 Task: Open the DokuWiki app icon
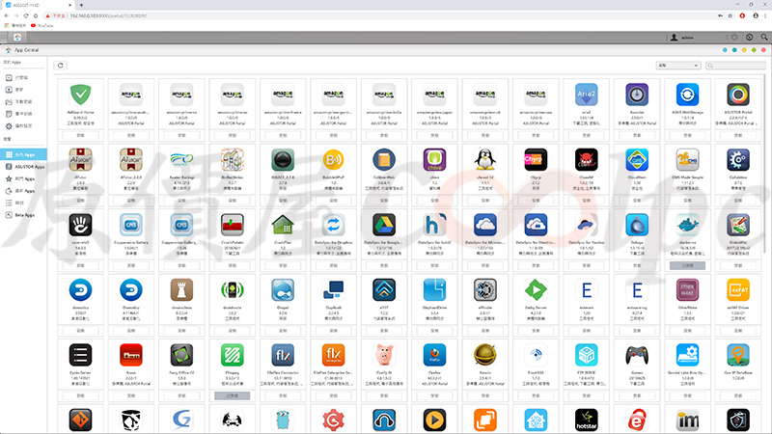pyautogui.click(x=738, y=225)
